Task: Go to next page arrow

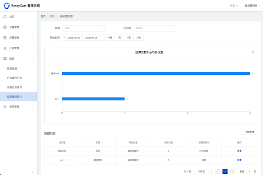Action: click(x=232, y=171)
